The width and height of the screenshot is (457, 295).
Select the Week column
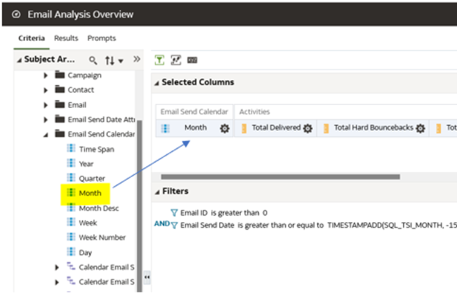[x=88, y=223]
